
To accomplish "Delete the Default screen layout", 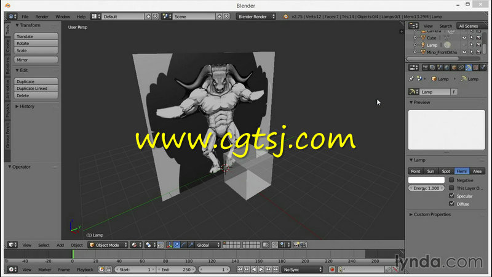I will coord(156,17).
